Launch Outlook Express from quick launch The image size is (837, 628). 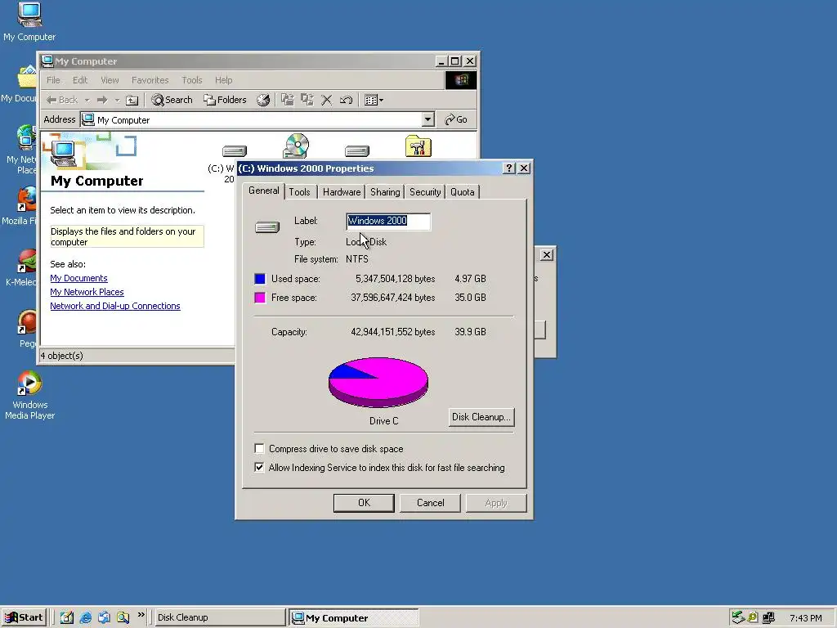[104, 617]
